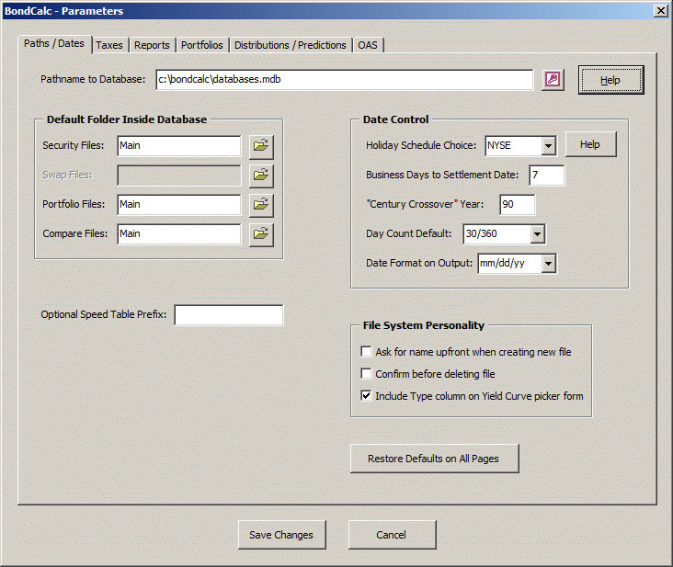This screenshot has width=673, height=567.
Task: Switch to the Taxes tab
Action: click(108, 45)
